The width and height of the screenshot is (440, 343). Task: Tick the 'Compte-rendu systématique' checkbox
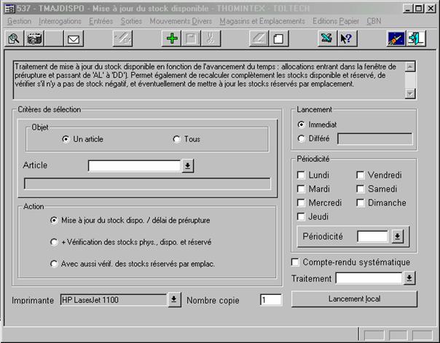296,262
